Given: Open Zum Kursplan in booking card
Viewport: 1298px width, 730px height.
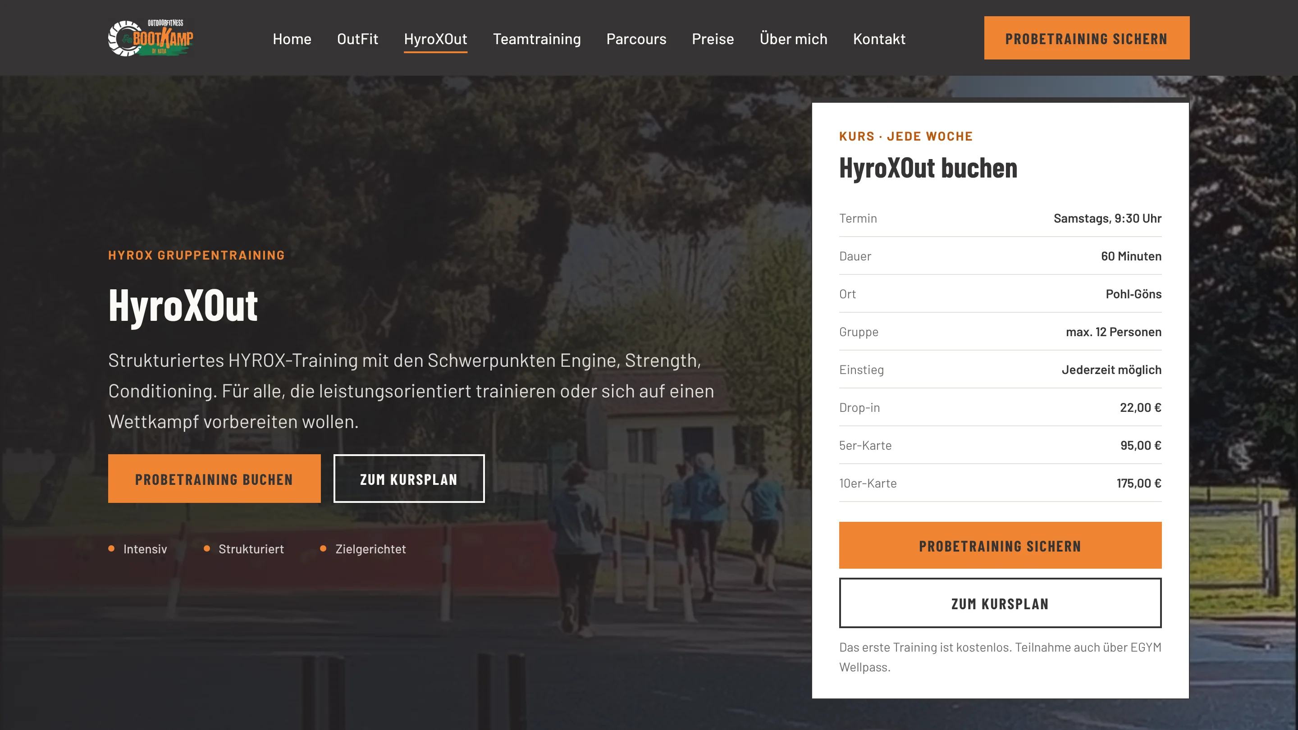Looking at the screenshot, I should [x=1000, y=603].
